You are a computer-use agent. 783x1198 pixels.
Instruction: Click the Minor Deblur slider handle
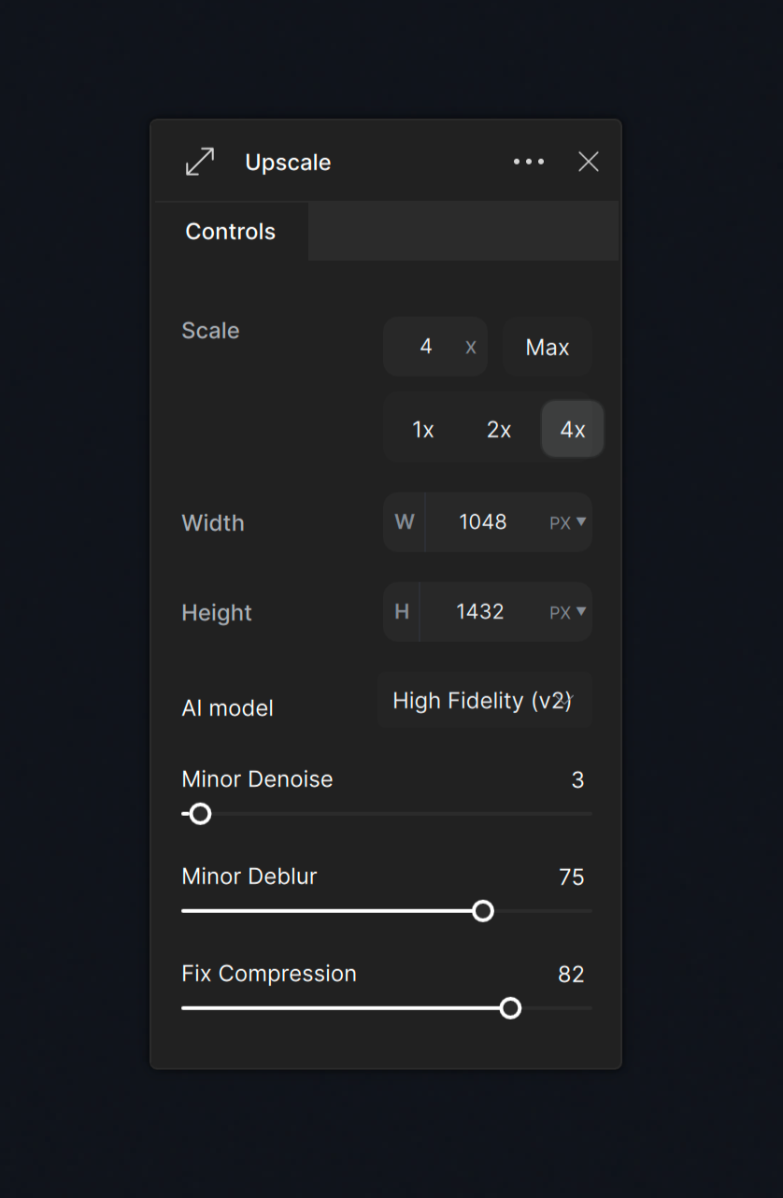pyautogui.click(x=483, y=910)
